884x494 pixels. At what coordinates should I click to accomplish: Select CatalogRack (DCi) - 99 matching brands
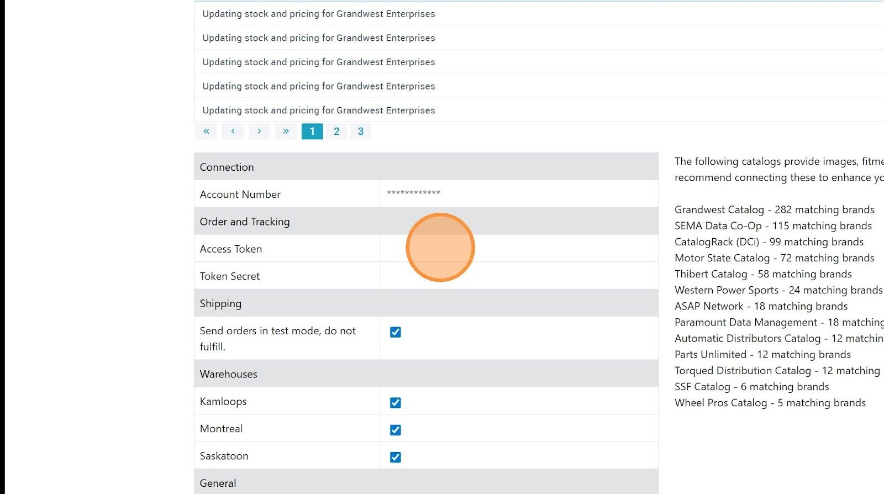769,241
